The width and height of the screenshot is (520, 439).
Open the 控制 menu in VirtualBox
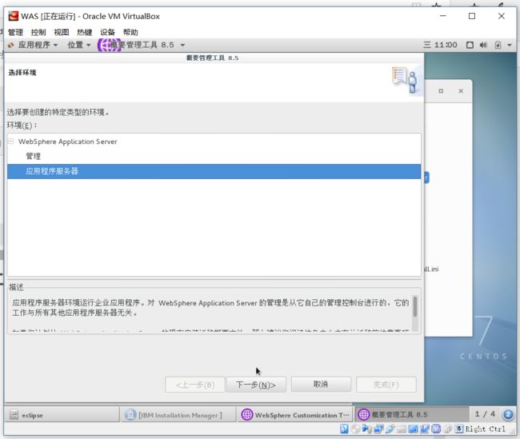click(38, 32)
